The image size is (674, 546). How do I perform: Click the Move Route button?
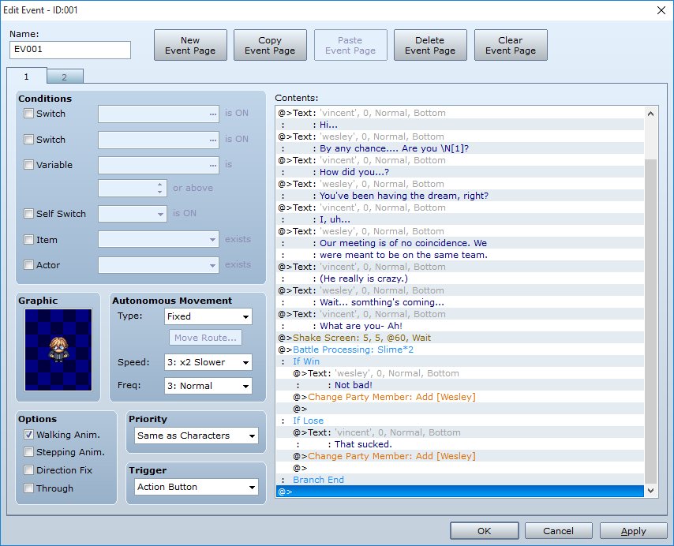205,338
